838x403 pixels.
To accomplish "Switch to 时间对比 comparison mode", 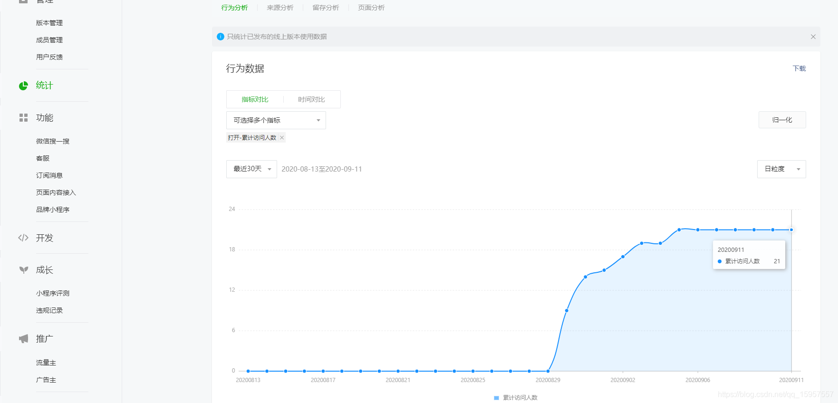I will (311, 99).
